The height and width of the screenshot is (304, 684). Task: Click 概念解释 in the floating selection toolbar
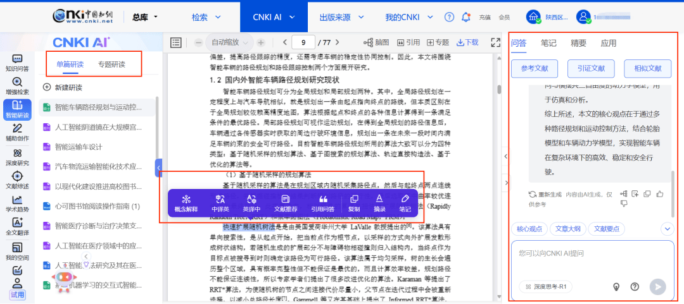coord(186,203)
